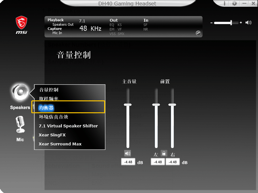Select 环境仿真音效 in the Speakers menu
This screenshot has height=193, width=258.
[x=54, y=117]
